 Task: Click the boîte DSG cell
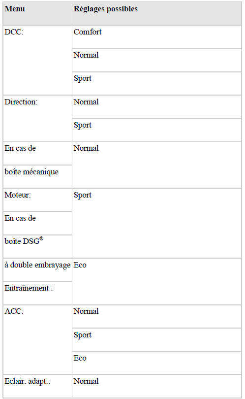click(37, 246)
